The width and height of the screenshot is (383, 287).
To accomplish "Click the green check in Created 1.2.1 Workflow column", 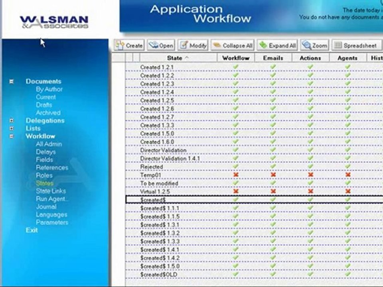I will tap(236, 67).
